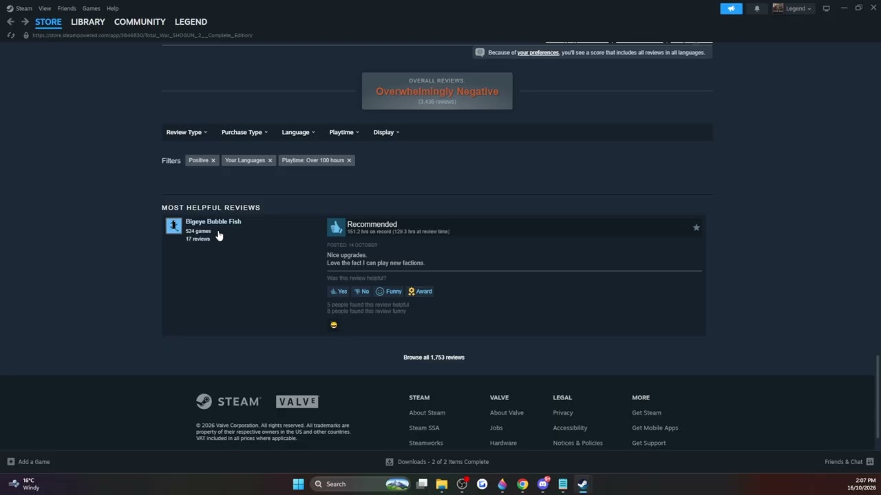
Task: Open the View menu
Action: coord(45,8)
